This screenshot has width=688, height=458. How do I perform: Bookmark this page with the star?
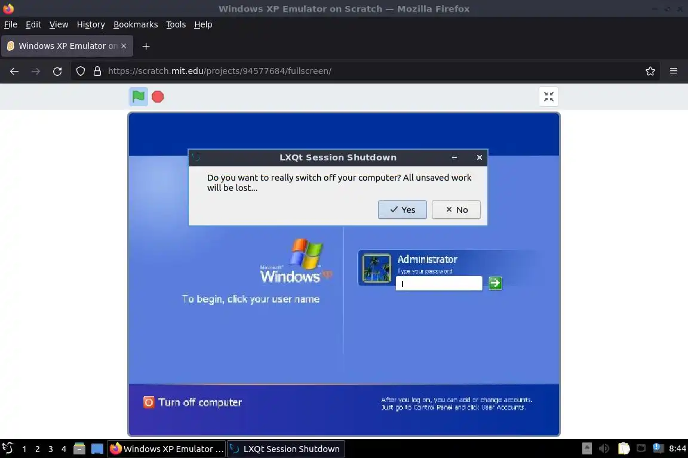point(650,71)
